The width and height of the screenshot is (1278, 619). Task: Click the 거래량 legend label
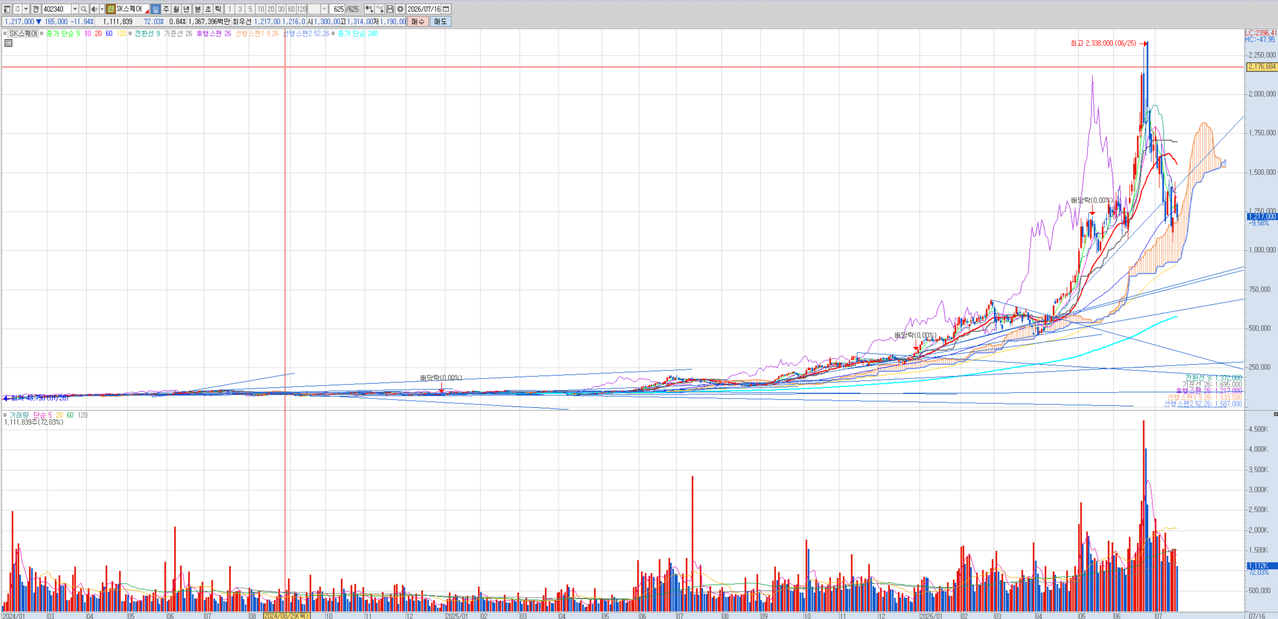point(19,415)
